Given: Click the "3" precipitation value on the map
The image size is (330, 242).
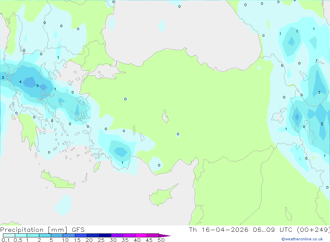Looking at the screenshot, I should point(3,78).
